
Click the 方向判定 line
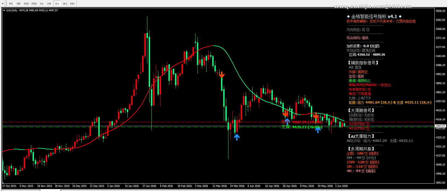(358, 30)
